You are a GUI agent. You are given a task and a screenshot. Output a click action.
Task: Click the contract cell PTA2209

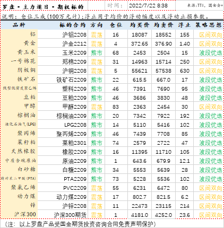coord(75,179)
